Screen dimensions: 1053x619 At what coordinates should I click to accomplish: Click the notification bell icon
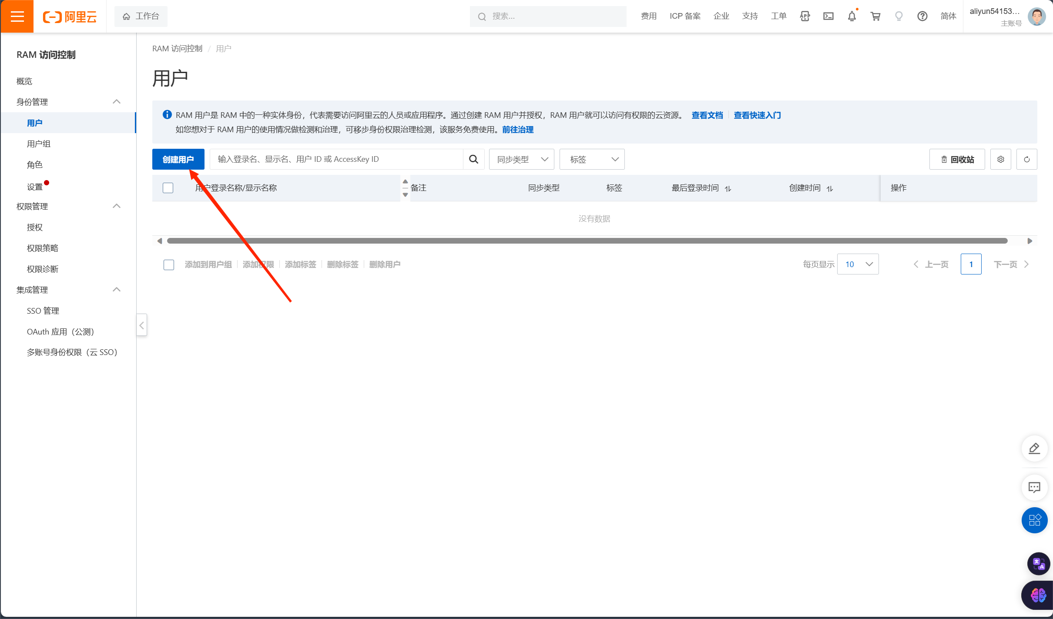tap(852, 17)
